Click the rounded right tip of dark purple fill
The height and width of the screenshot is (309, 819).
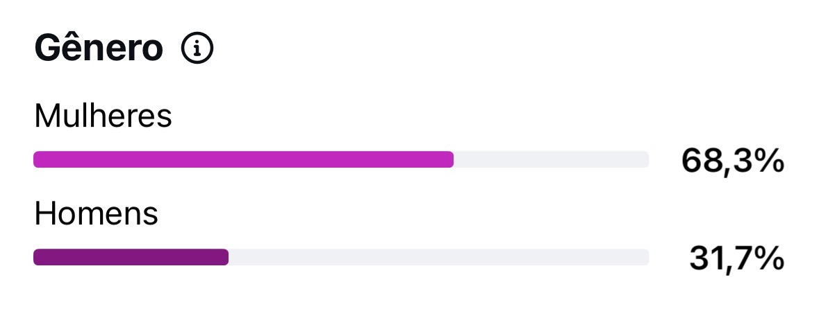(224, 258)
